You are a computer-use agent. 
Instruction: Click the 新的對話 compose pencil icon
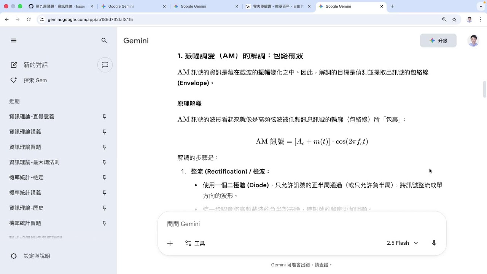point(14,65)
